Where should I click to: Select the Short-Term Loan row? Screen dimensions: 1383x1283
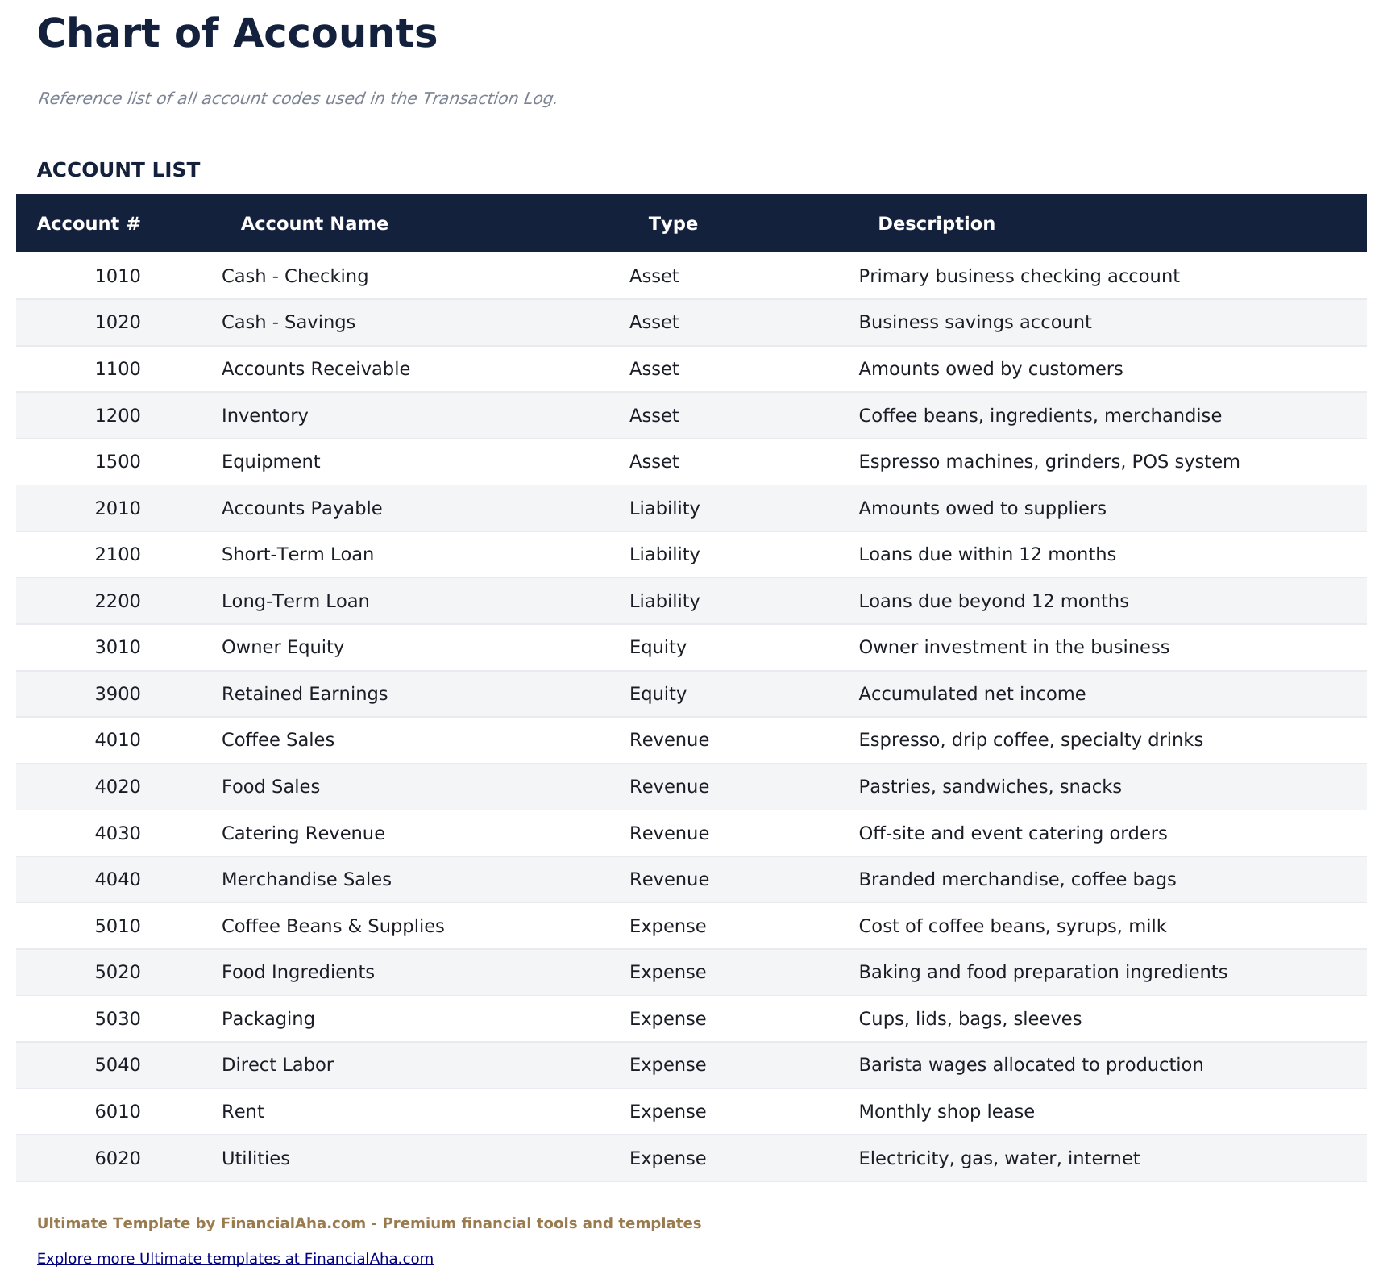coord(297,554)
